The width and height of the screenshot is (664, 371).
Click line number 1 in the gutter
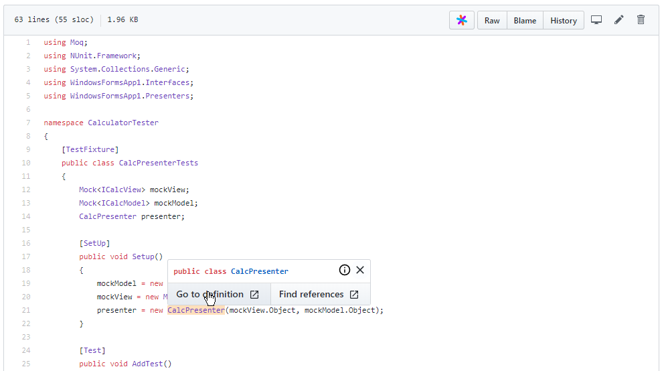click(28, 42)
